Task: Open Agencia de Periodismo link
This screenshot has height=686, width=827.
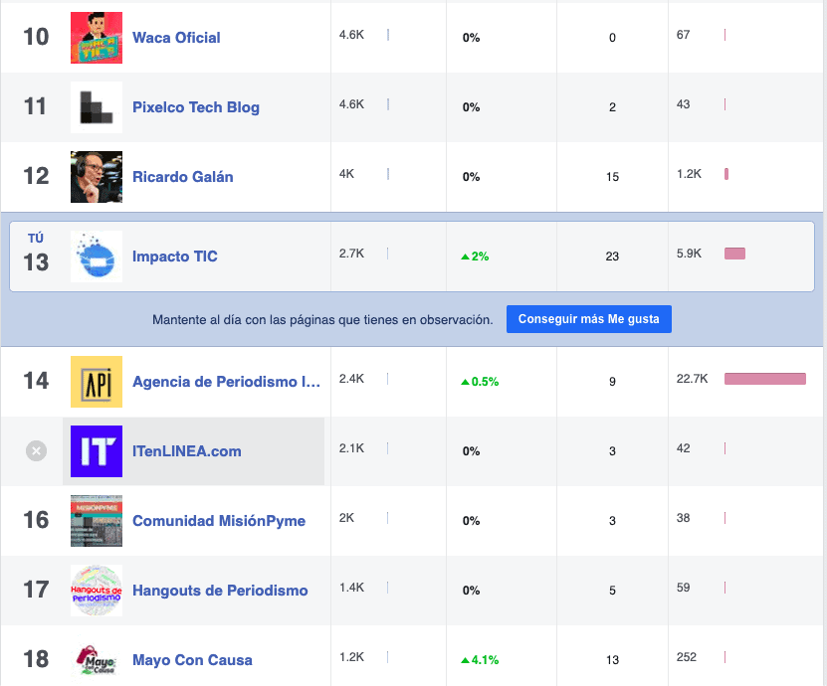Action: (226, 382)
